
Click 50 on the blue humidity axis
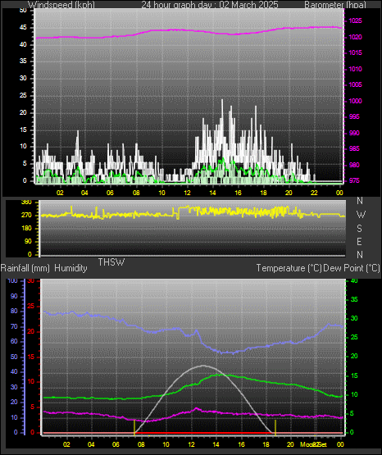14,357
